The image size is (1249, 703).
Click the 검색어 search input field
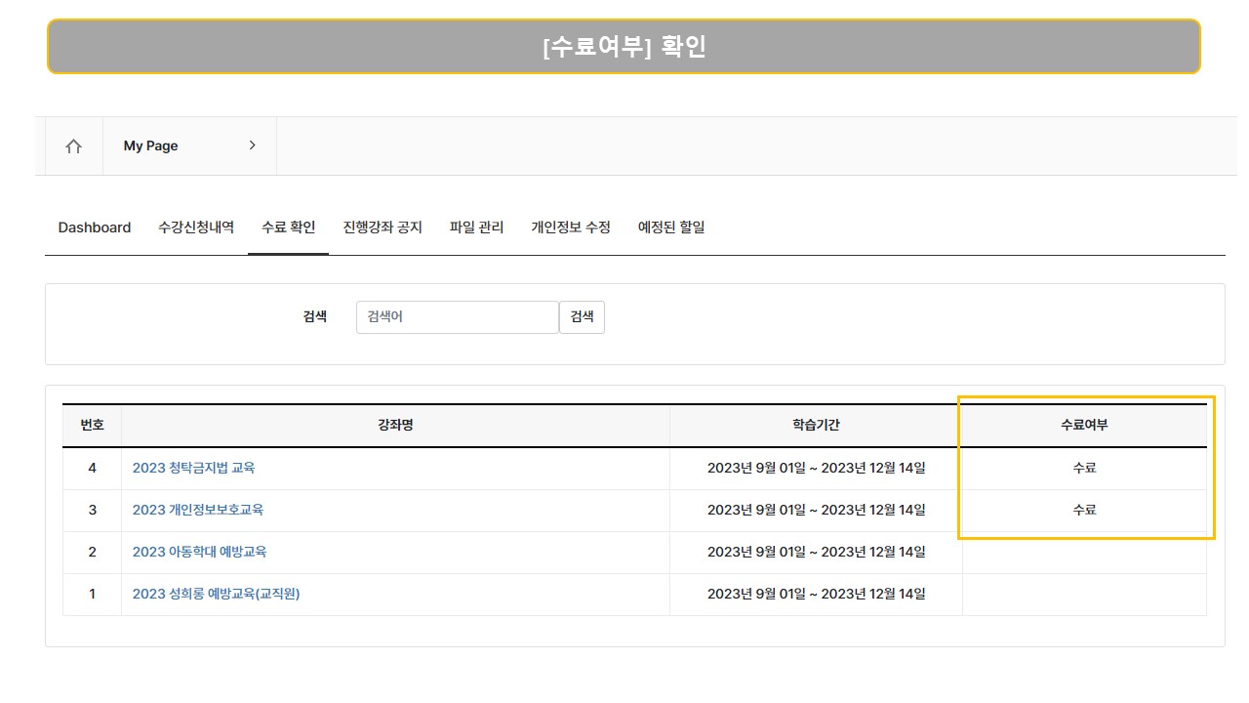click(x=457, y=317)
